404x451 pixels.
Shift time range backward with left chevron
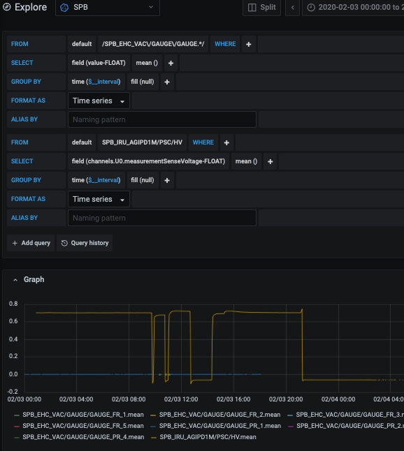293,8
